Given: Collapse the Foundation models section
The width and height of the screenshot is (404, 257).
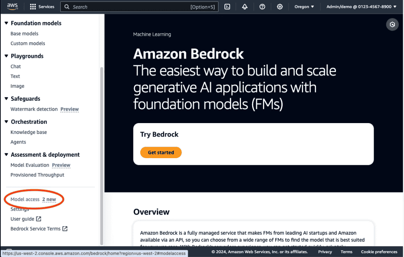Looking at the screenshot, I should click(6, 23).
